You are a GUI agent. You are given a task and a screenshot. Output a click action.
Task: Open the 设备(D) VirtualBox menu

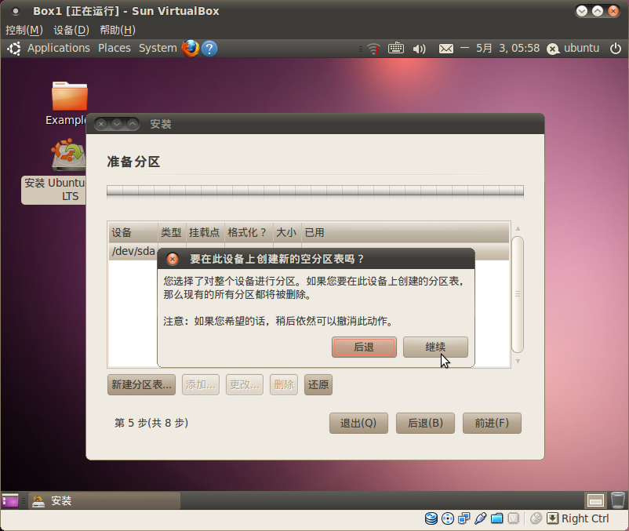71,30
